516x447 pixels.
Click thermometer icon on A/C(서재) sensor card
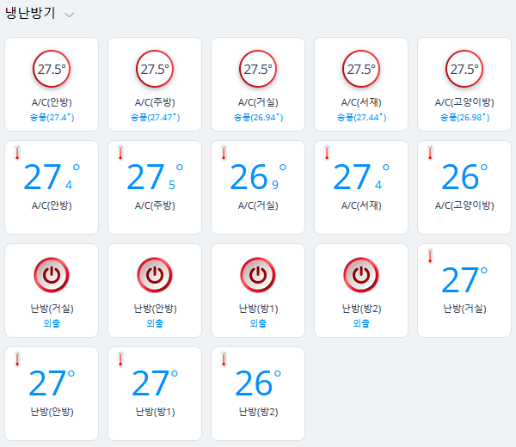[x=327, y=153]
